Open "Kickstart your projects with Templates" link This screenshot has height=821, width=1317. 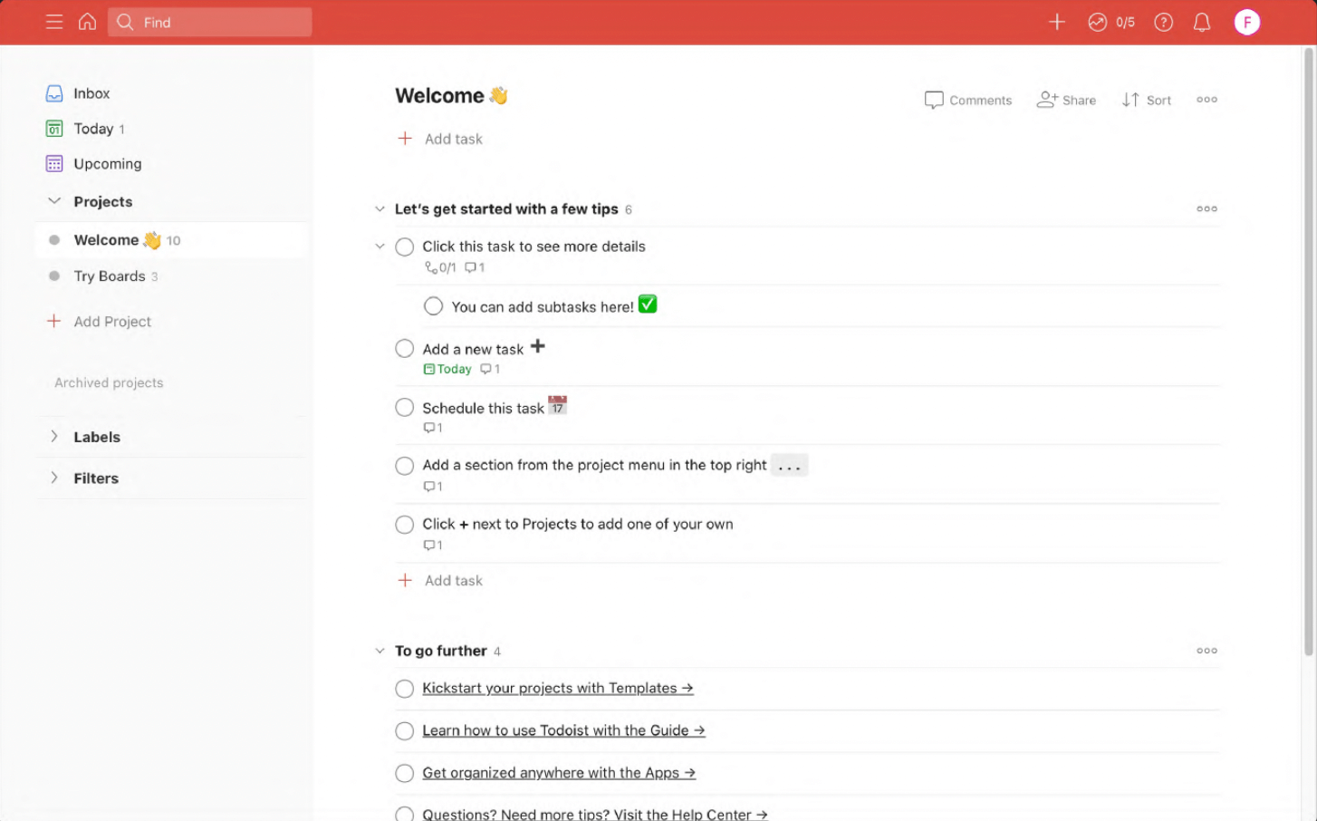558,688
